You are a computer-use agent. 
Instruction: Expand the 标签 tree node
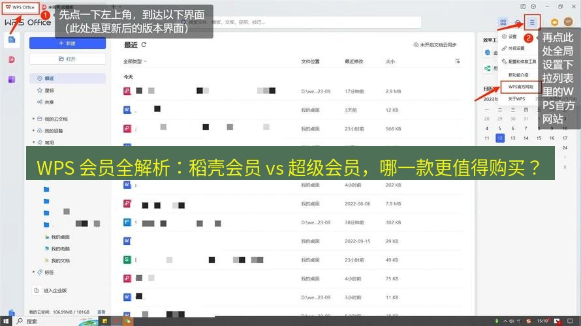tap(33, 272)
